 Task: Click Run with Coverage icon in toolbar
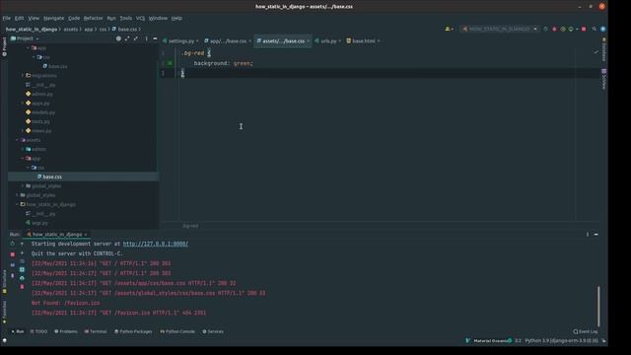tap(563, 29)
